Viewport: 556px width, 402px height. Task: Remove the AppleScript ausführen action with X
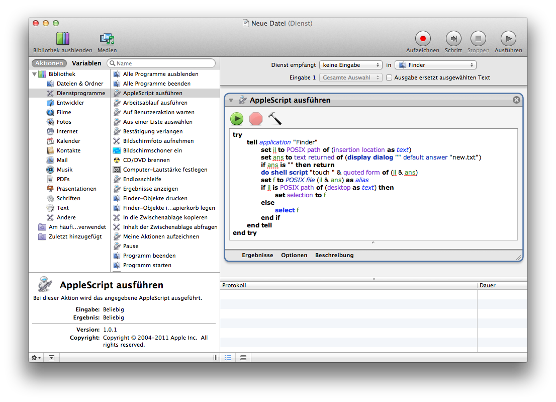(x=516, y=100)
